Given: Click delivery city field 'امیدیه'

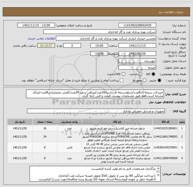Looking at the screenshot, I should pos(137,67).
